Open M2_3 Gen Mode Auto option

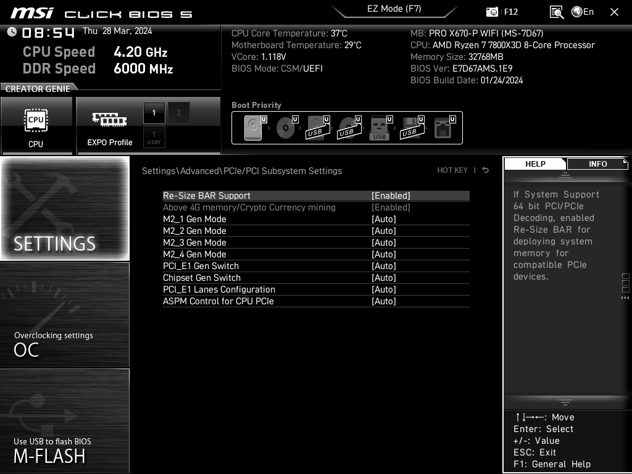[384, 242]
